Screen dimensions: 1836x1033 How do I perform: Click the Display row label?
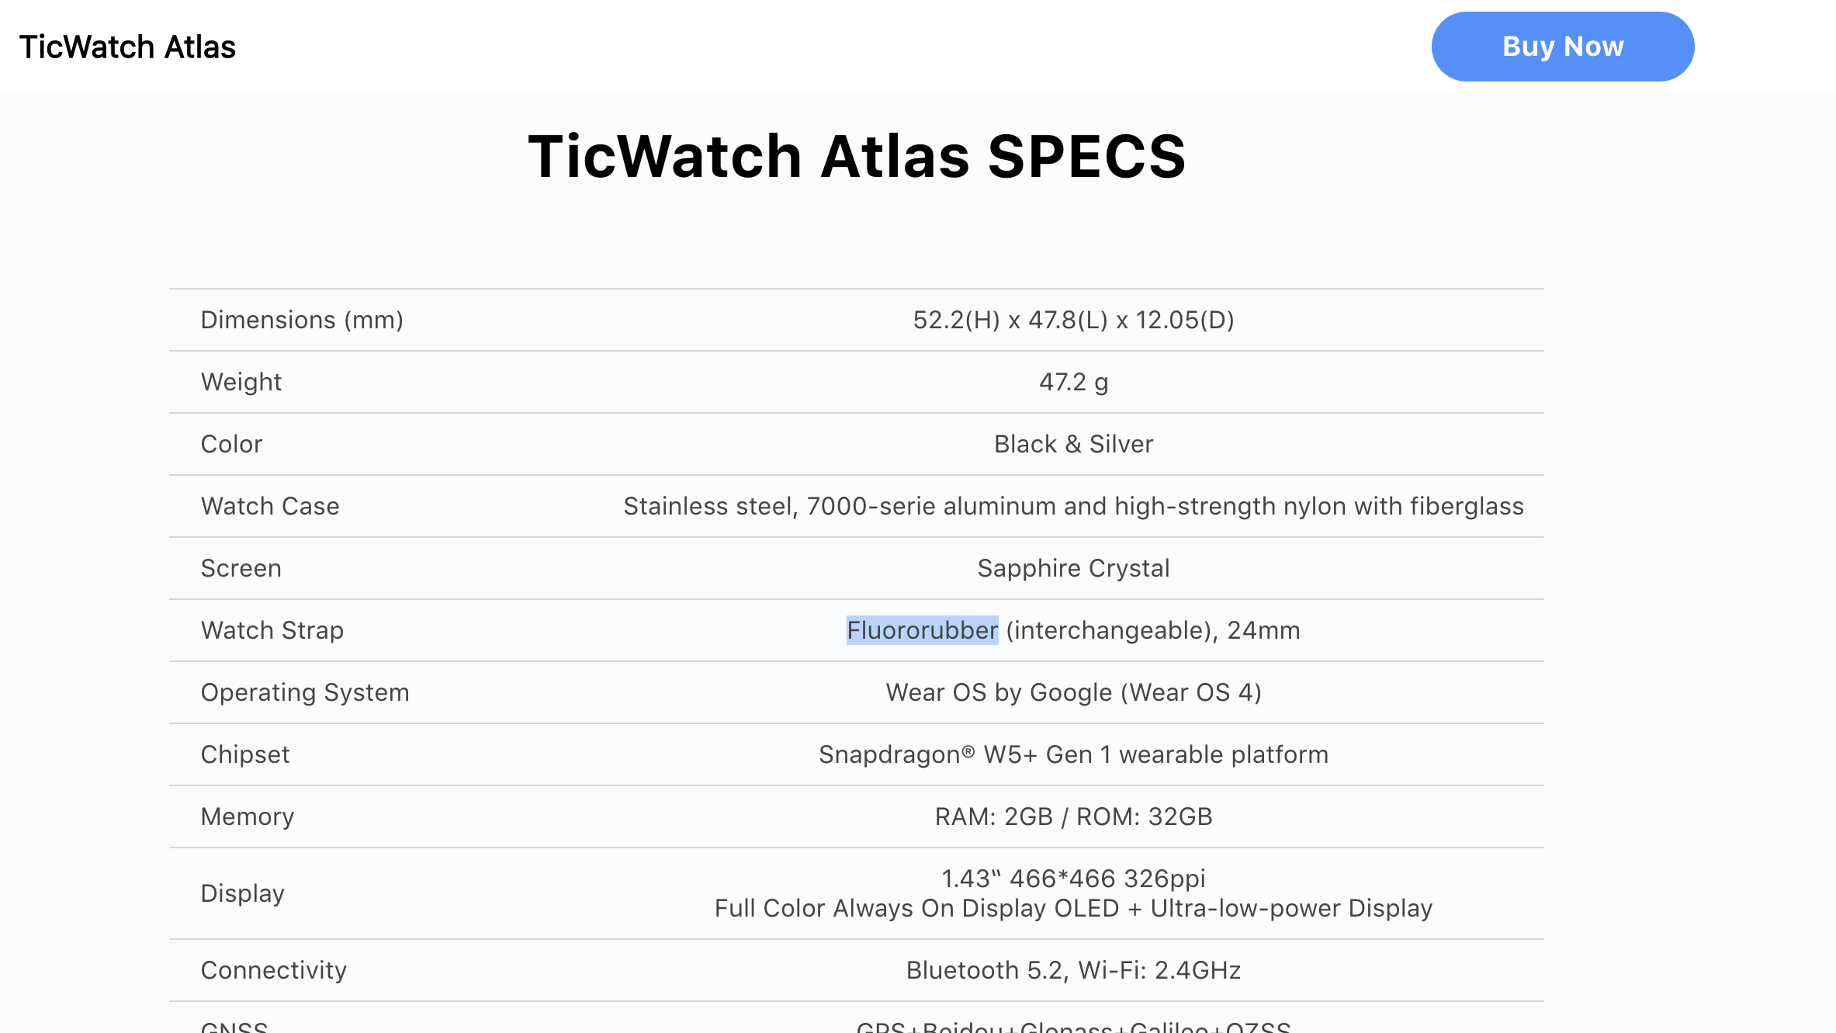(x=242, y=893)
